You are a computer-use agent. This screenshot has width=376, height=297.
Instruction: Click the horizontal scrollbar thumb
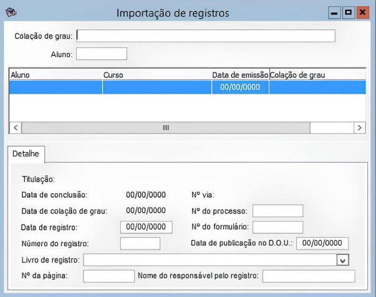click(166, 127)
